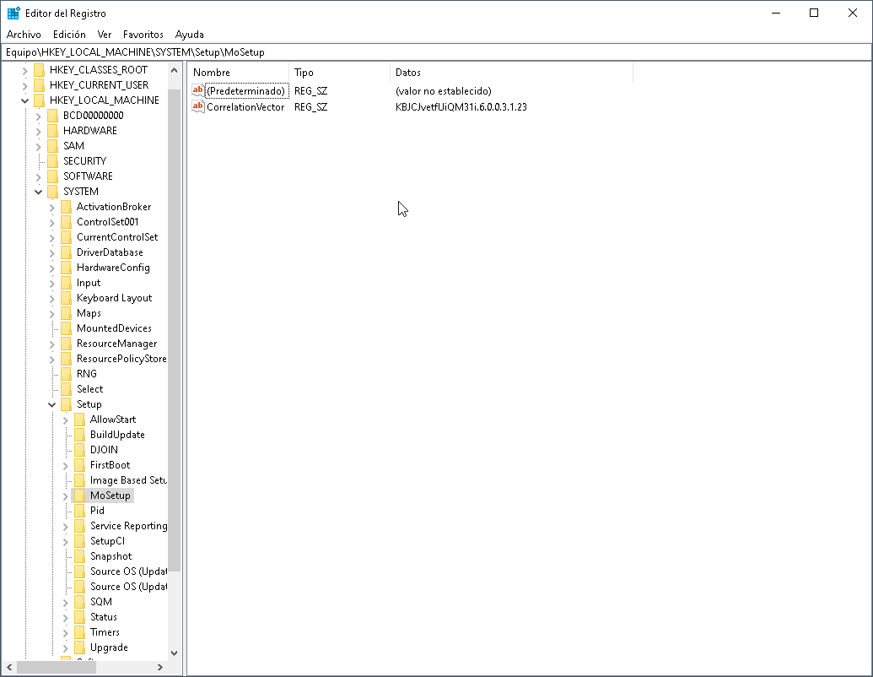This screenshot has height=677, width=873.
Task: Open the Favoritos menu
Action: pos(143,35)
